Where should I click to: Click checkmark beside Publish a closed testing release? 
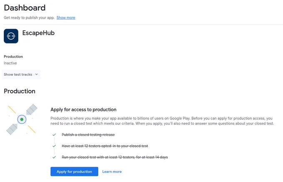[54, 135]
